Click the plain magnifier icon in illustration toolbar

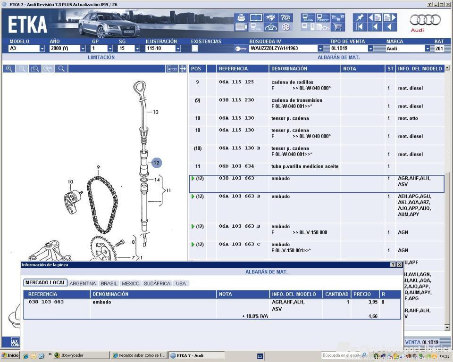click(x=61, y=69)
